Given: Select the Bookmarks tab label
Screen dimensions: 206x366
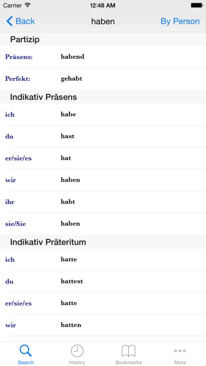Looking at the screenshot, I should coord(129,362).
